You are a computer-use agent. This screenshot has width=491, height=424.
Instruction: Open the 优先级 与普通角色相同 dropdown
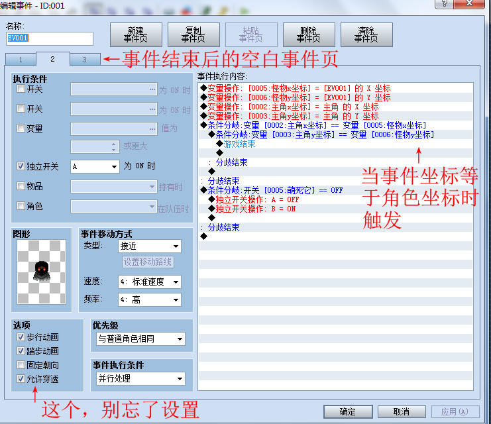coord(140,339)
